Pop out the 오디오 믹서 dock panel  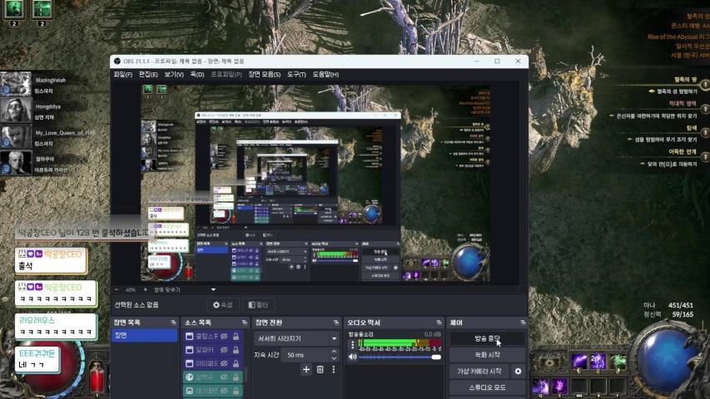tap(439, 323)
